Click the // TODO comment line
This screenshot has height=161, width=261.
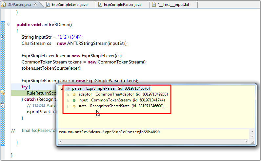click(41, 105)
